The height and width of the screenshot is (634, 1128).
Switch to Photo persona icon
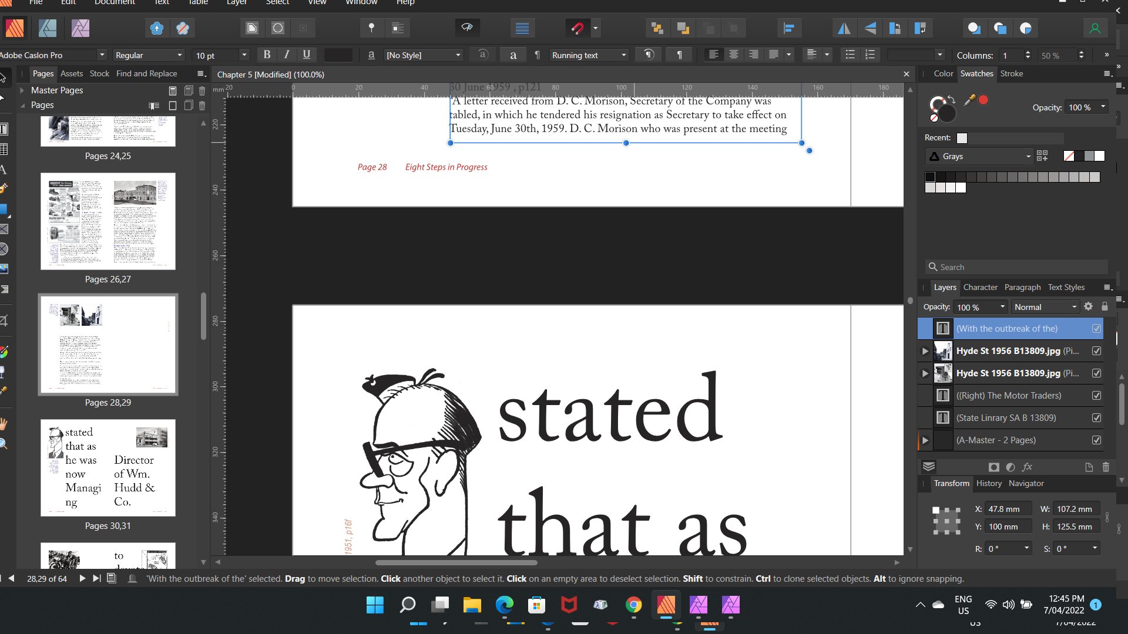(80, 28)
